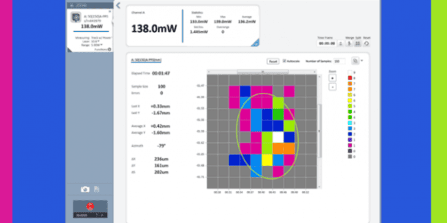Click the document log icon beside the camera
The height and width of the screenshot is (223, 447).
coord(97,189)
